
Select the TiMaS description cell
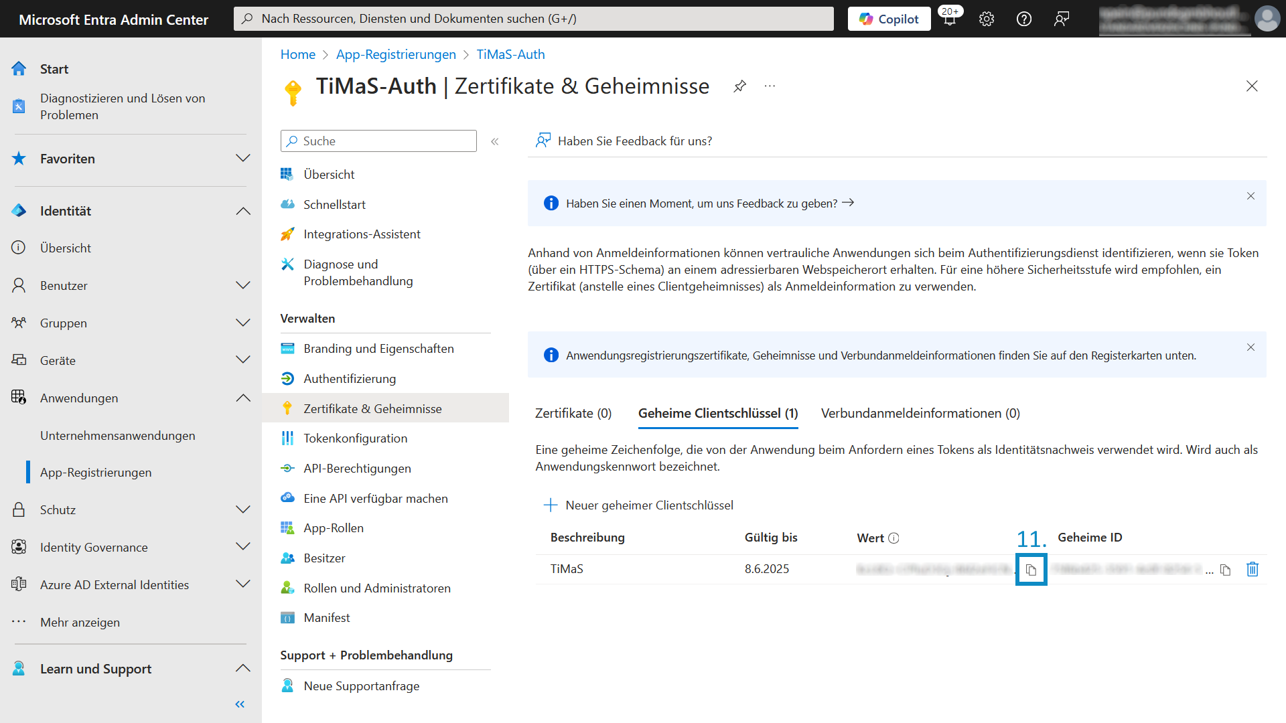click(x=567, y=569)
